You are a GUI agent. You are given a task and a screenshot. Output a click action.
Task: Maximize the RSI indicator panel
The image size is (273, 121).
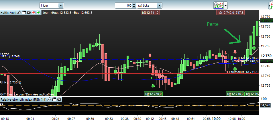click(x=54, y=99)
